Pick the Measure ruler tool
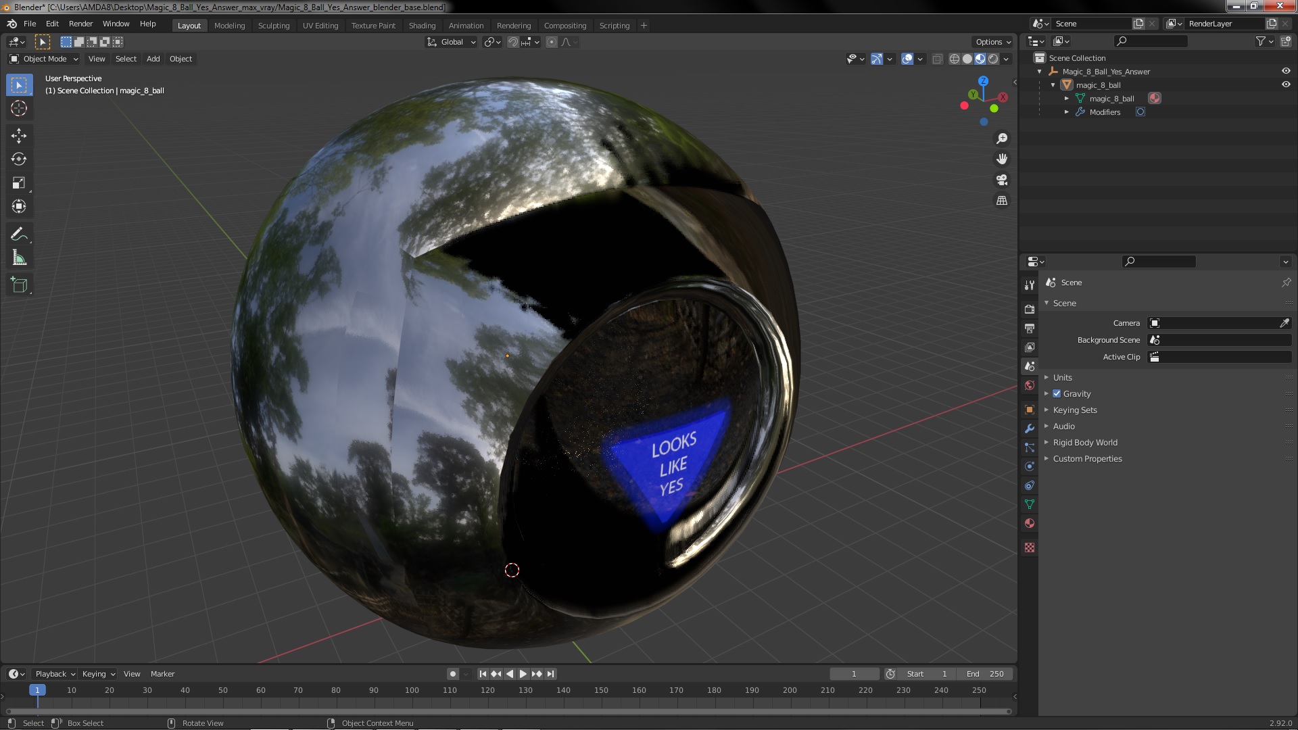 19,258
